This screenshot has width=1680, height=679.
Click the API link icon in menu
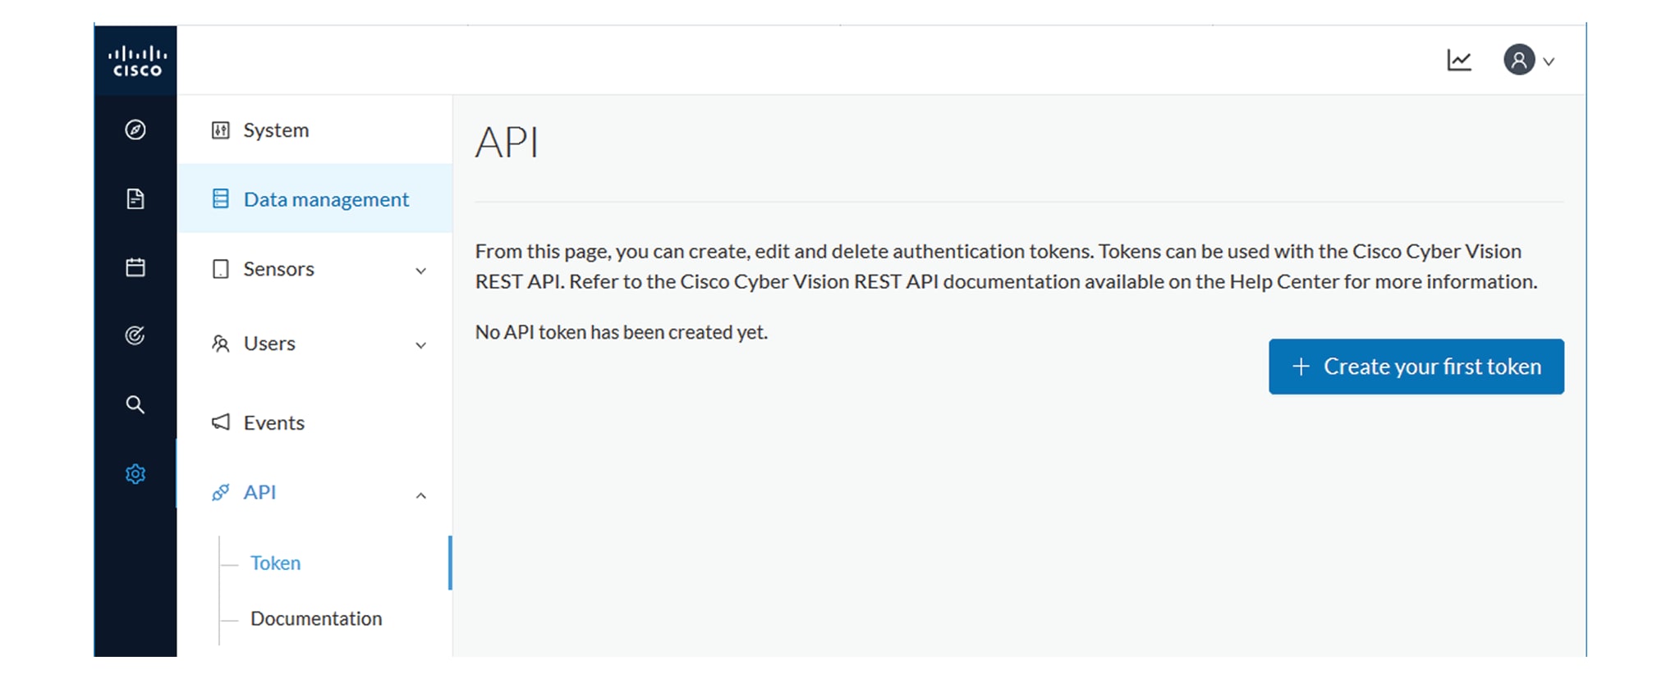[x=220, y=492]
